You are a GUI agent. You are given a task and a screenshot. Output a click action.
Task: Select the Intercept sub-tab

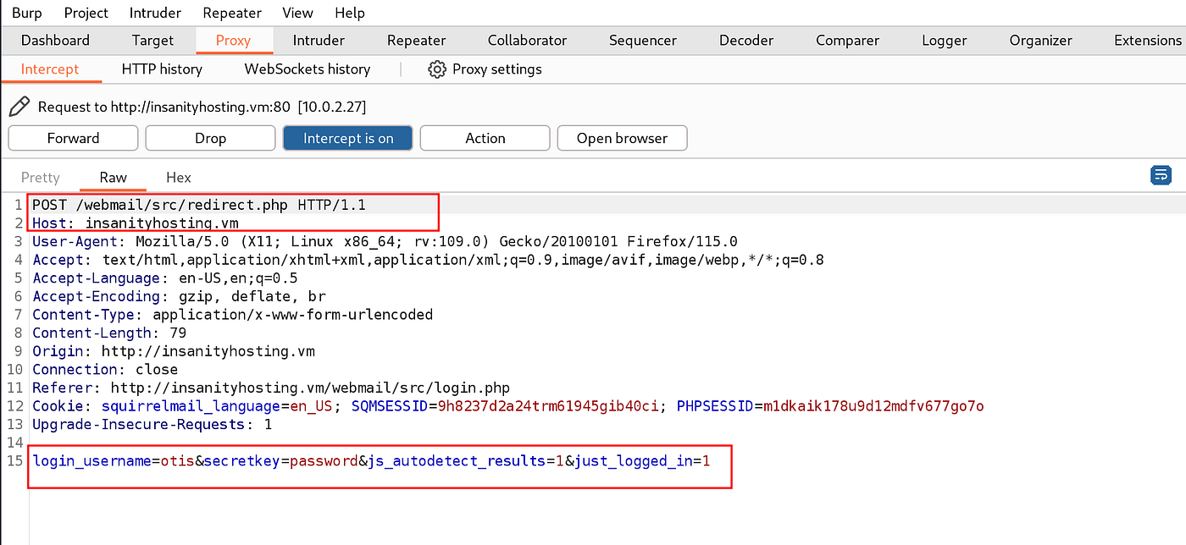pyautogui.click(x=50, y=69)
